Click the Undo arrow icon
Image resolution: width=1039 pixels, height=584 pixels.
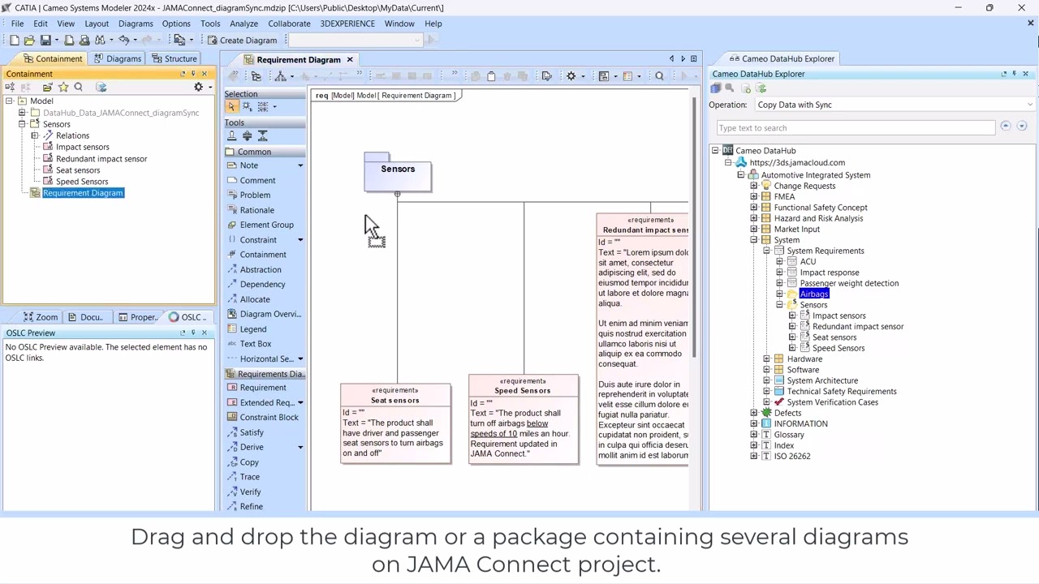tap(123, 40)
